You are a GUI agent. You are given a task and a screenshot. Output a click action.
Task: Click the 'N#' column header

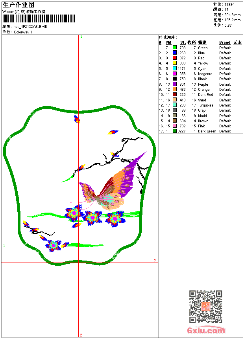(169, 42)
